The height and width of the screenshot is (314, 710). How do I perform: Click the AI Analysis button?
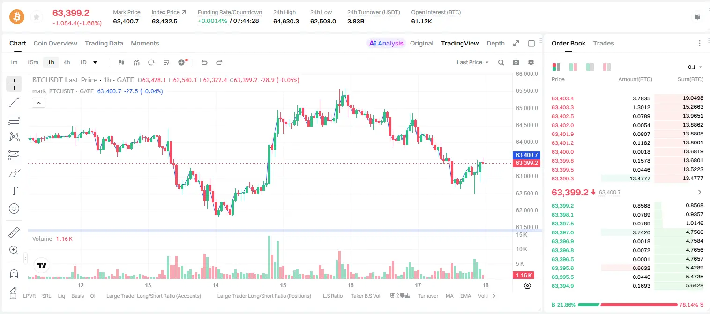386,43
